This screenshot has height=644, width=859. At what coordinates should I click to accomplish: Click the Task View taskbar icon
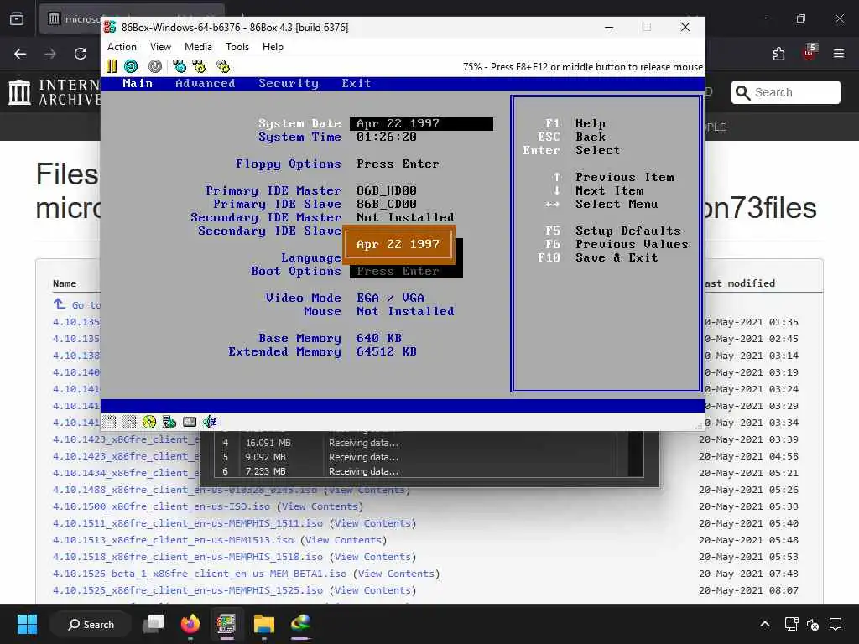(x=154, y=624)
